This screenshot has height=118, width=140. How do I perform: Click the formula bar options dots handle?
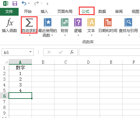point(38,52)
